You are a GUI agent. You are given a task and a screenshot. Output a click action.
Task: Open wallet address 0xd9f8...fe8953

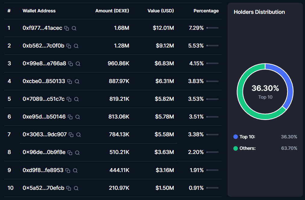coord(43,170)
